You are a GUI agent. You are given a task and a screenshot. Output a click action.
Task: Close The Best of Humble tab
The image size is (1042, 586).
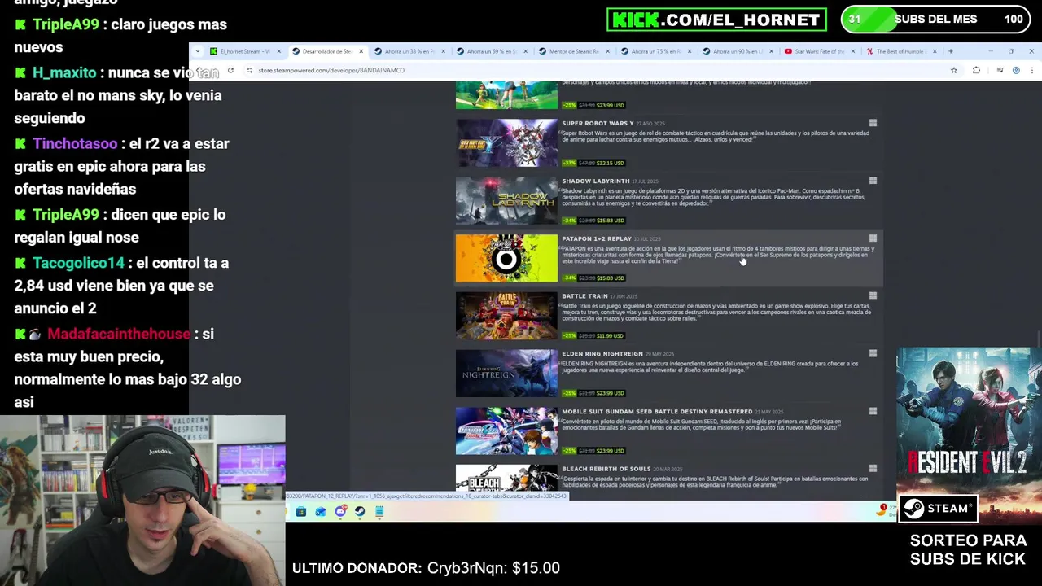(x=935, y=51)
